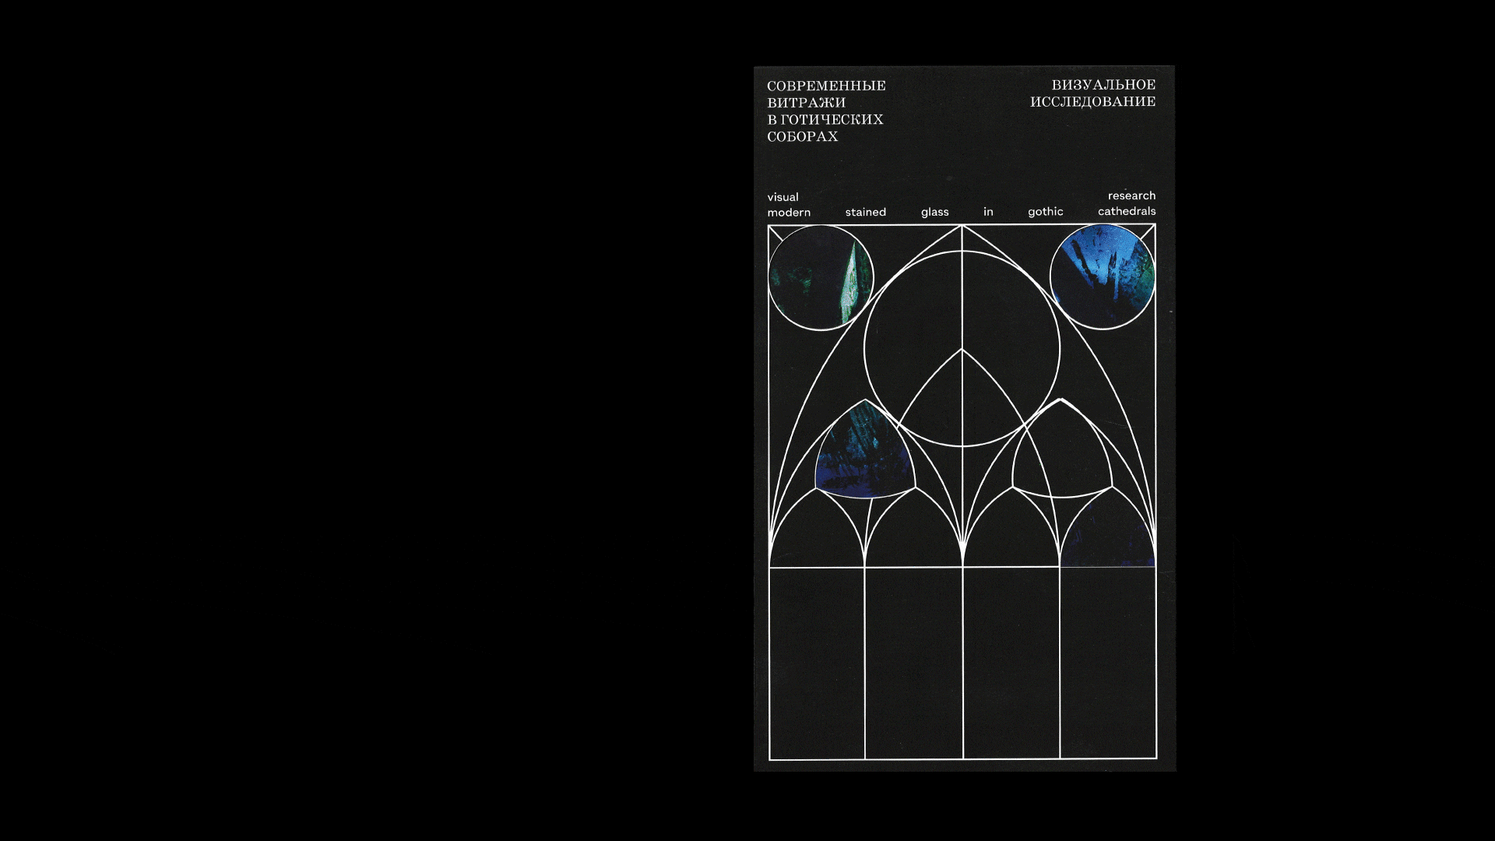Click the word 'research'
This screenshot has width=1495, height=841.
pos(1131,195)
